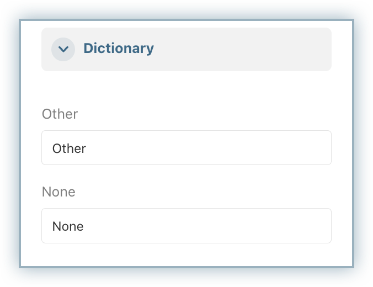373x287 pixels.
Task: Click the None field label
Action: pyautogui.click(x=58, y=192)
